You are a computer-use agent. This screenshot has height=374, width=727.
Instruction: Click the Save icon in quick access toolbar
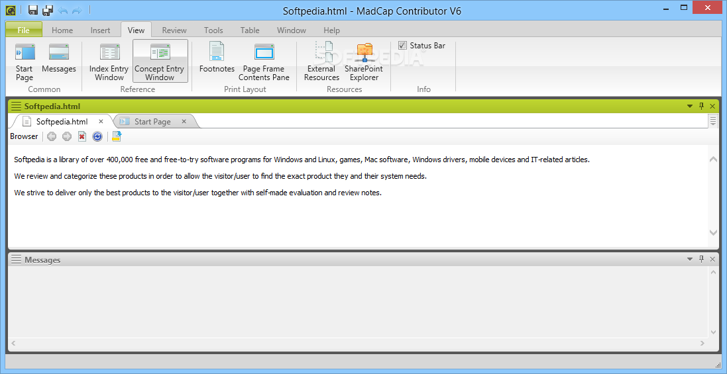pos(33,10)
